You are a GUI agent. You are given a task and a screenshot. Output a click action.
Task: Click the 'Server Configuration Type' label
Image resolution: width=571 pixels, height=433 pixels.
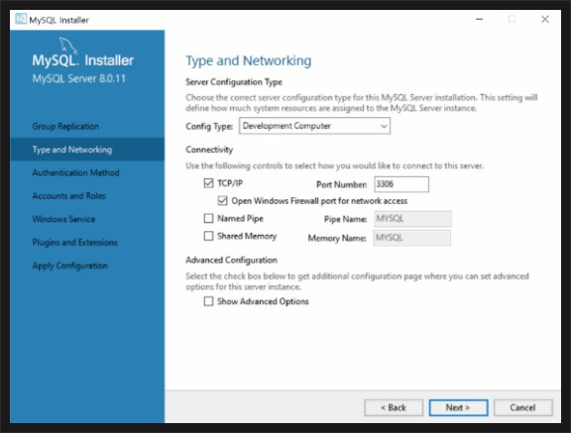[234, 82]
